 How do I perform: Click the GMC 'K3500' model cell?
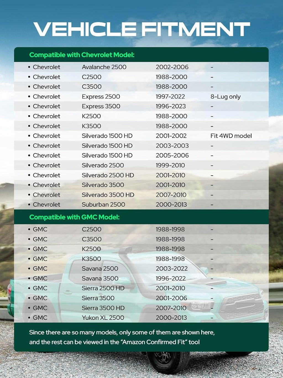point(91,259)
